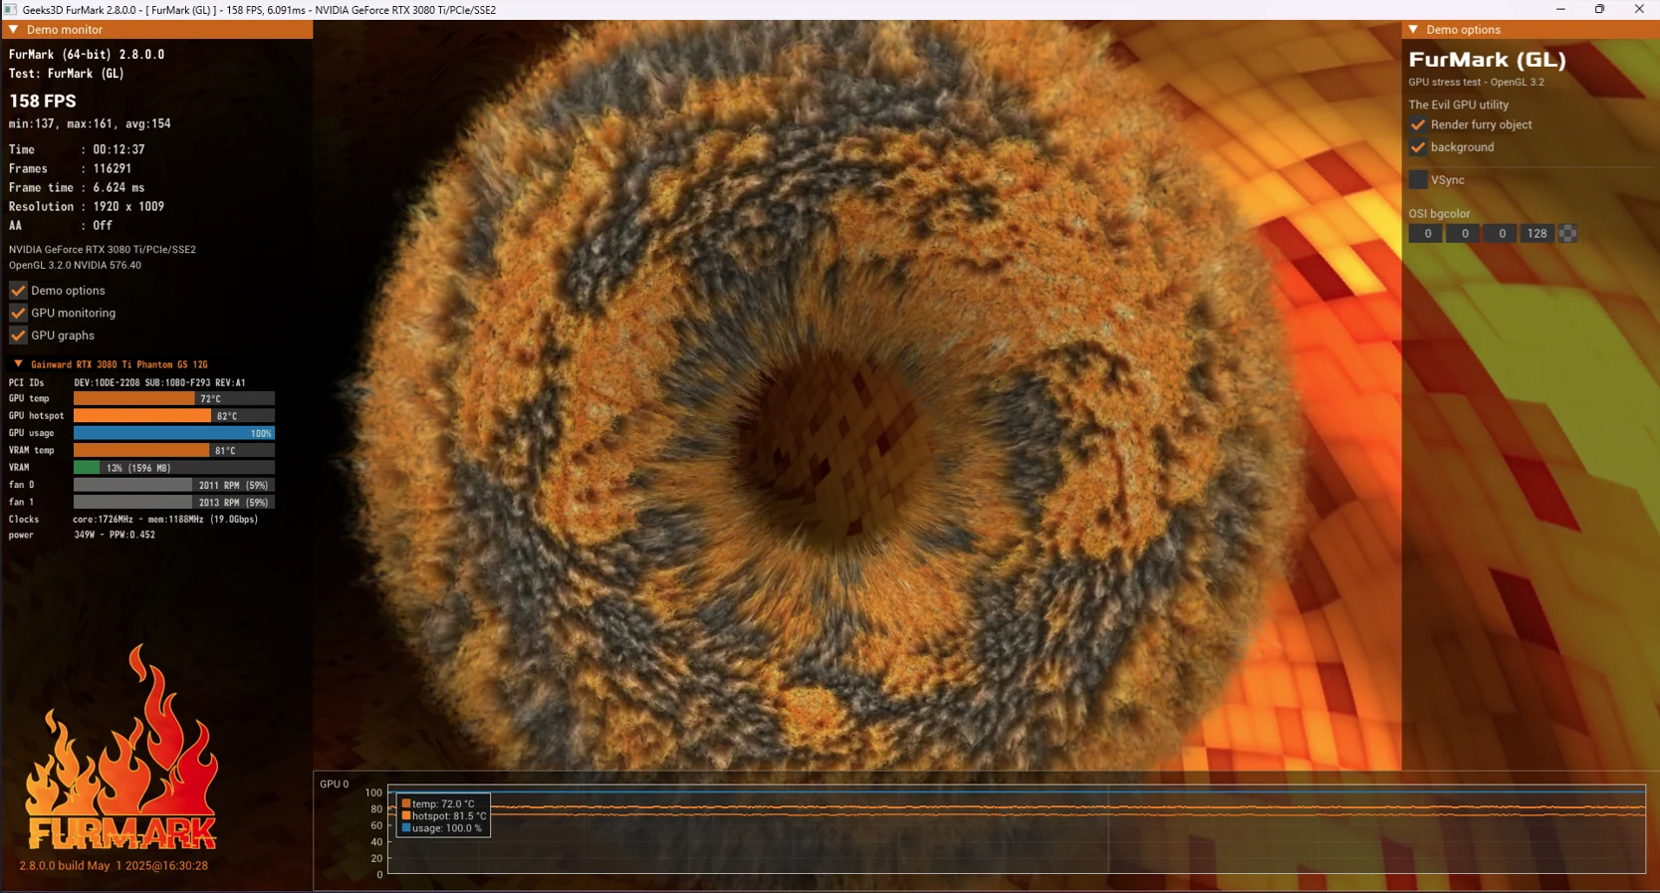Click the AA "Off" value
This screenshot has width=1660, height=893.
click(103, 226)
